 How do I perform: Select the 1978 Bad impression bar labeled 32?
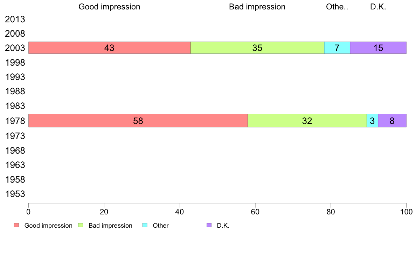[x=307, y=121]
